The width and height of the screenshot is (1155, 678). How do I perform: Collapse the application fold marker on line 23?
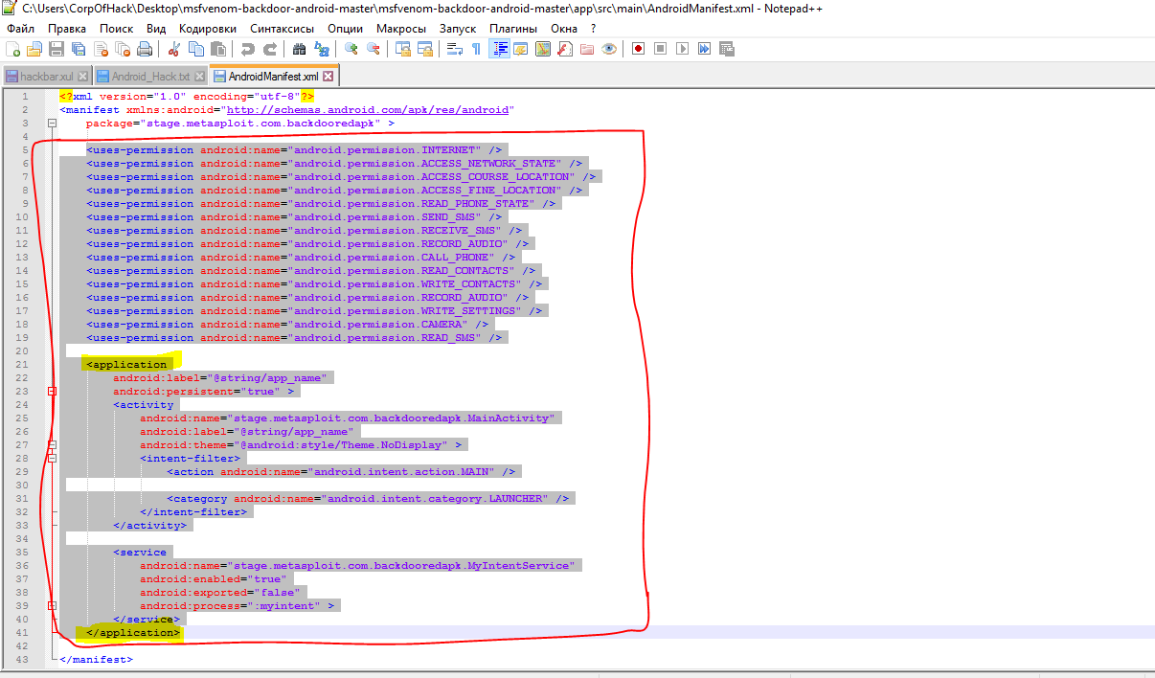(52, 392)
